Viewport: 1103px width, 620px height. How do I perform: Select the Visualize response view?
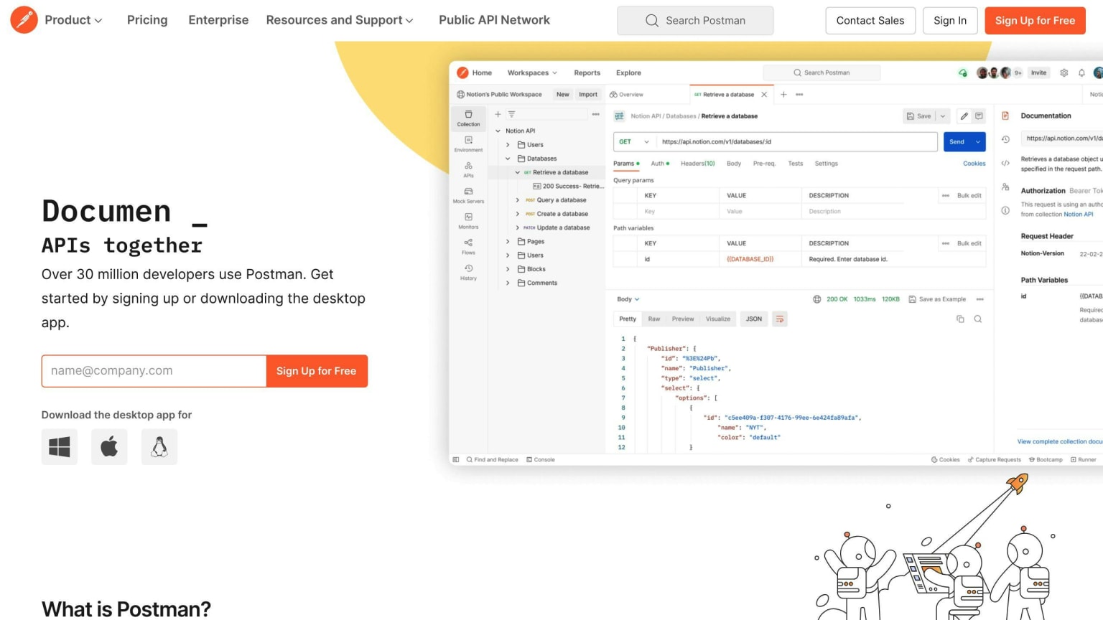(717, 319)
